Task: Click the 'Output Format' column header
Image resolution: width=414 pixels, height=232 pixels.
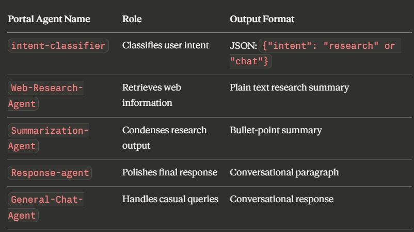Action: [x=262, y=20]
